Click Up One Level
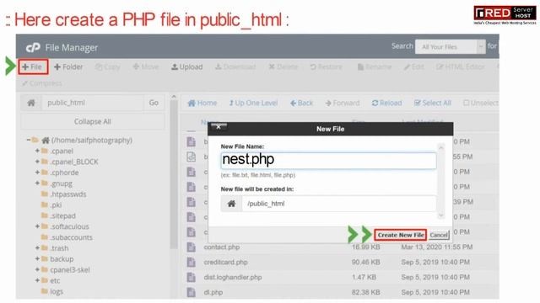The height and width of the screenshot is (303, 540). pyautogui.click(x=253, y=103)
